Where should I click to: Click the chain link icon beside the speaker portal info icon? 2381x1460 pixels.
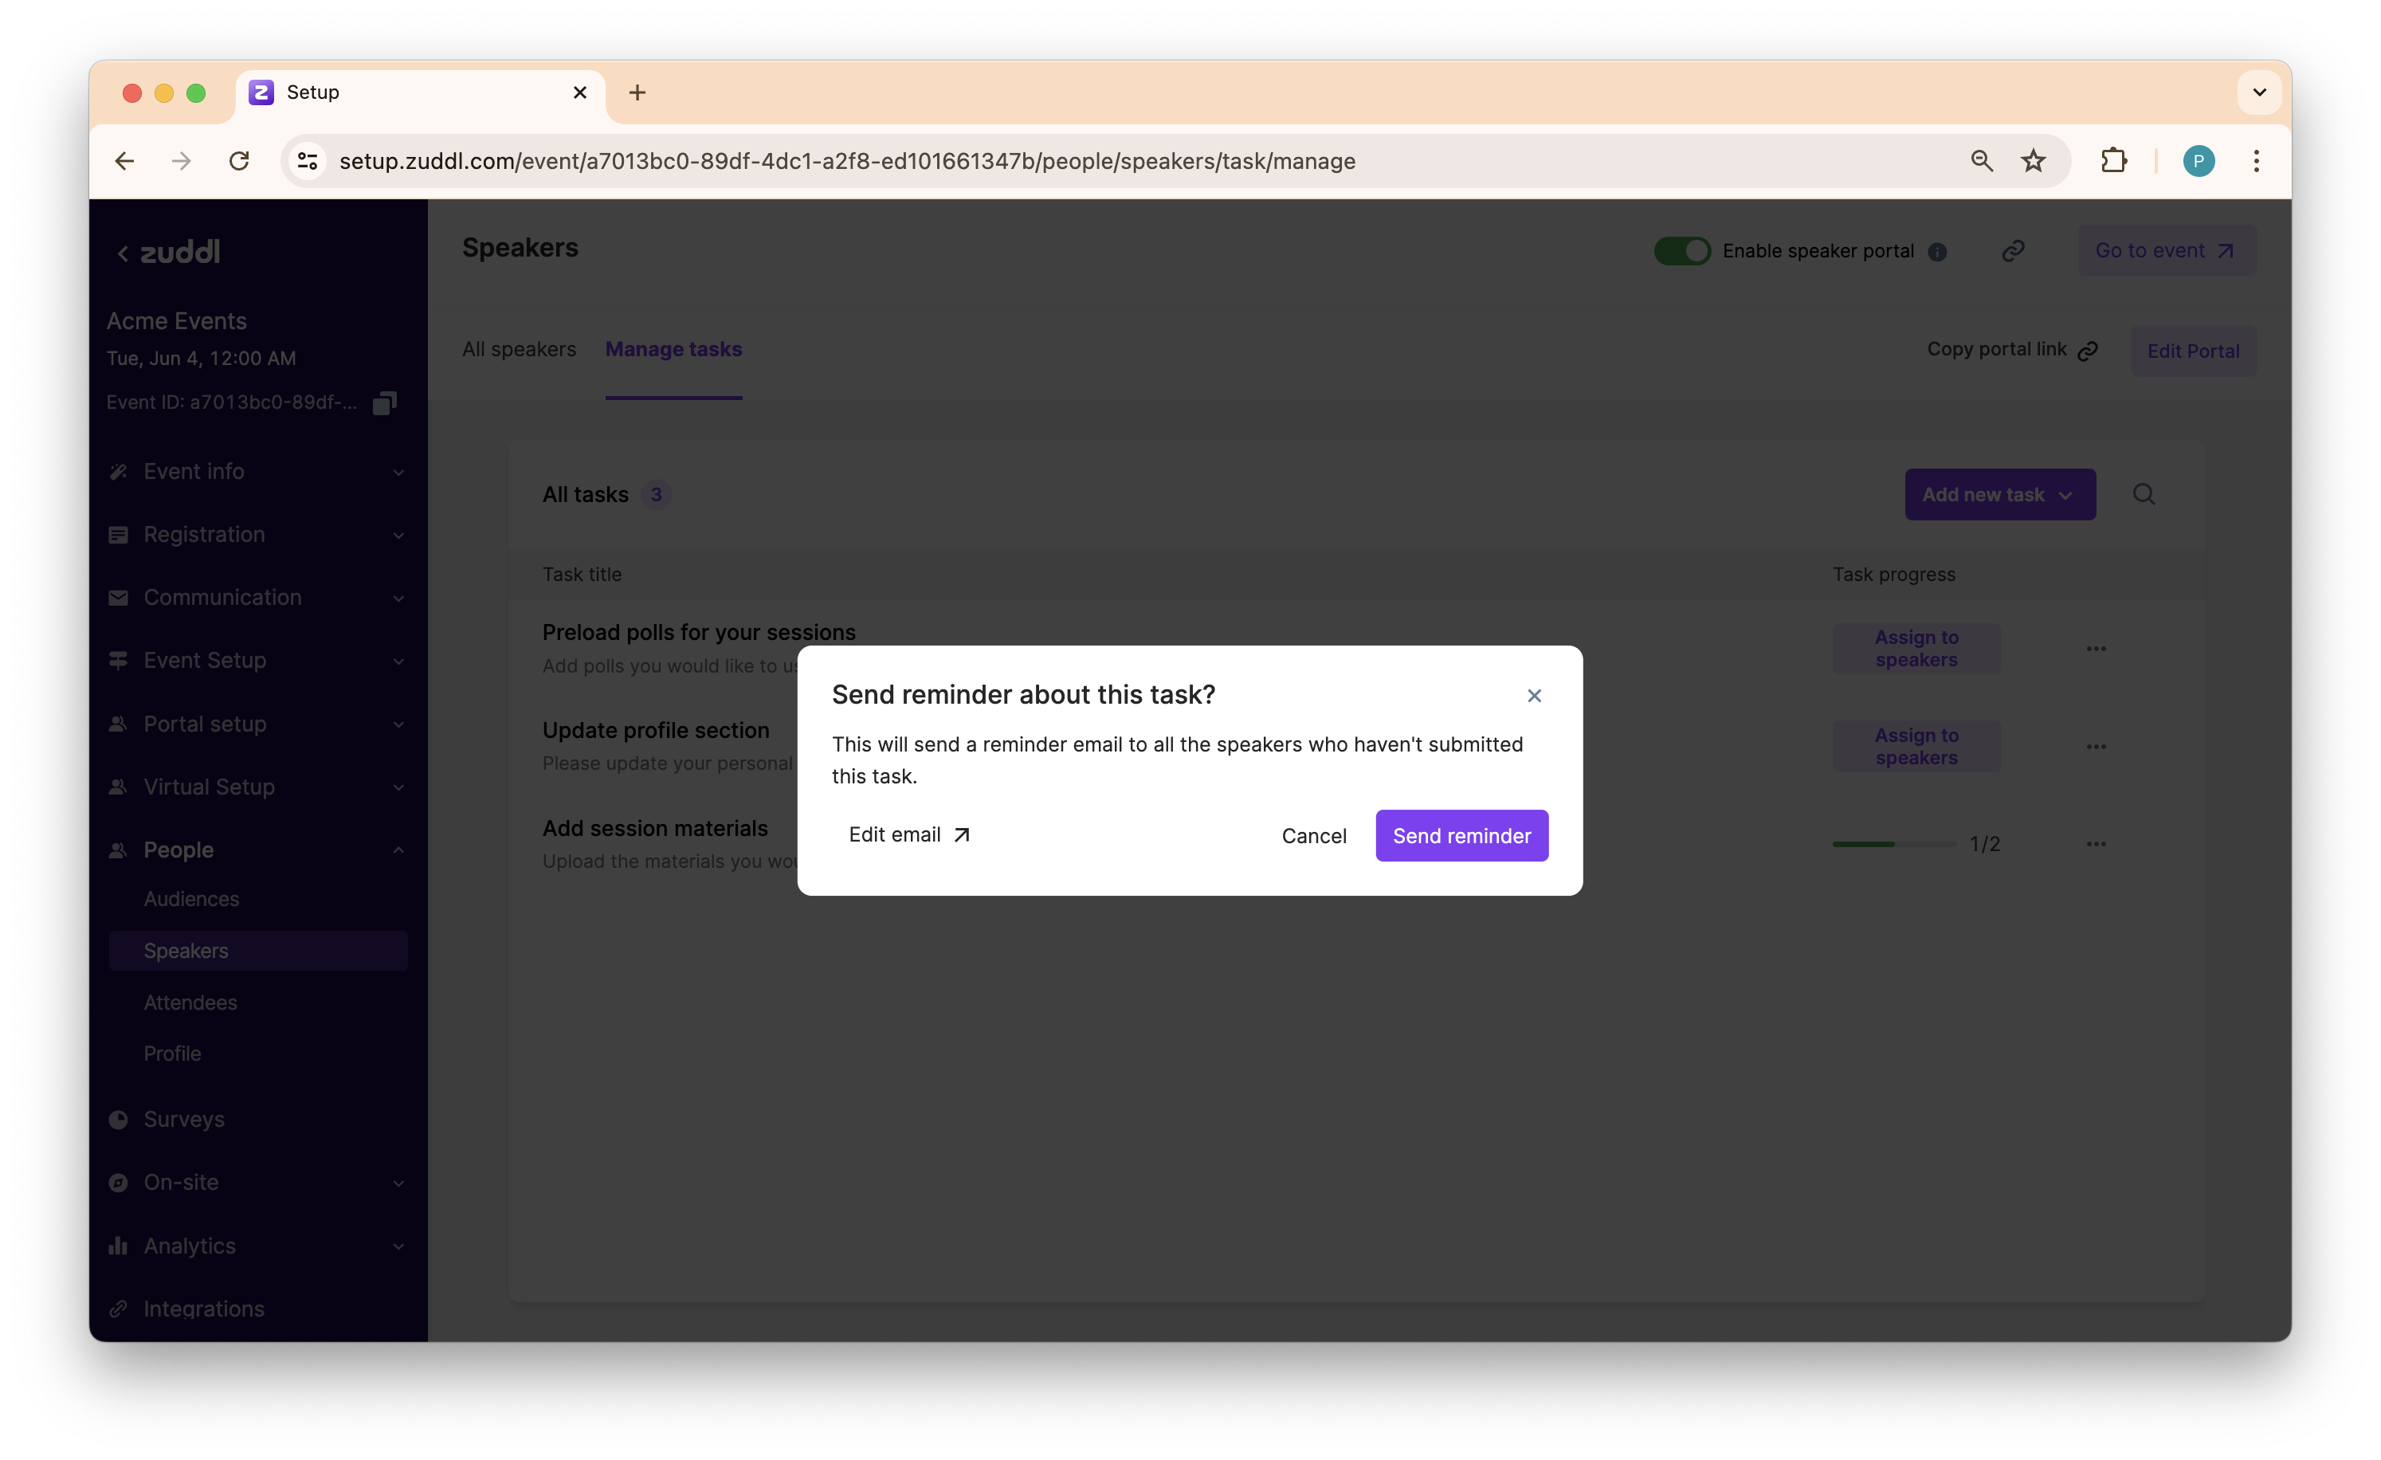tap(2013, 251)
